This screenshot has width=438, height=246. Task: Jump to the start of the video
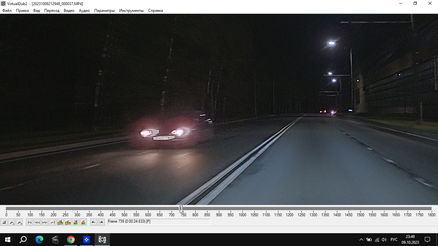[29, 222]
